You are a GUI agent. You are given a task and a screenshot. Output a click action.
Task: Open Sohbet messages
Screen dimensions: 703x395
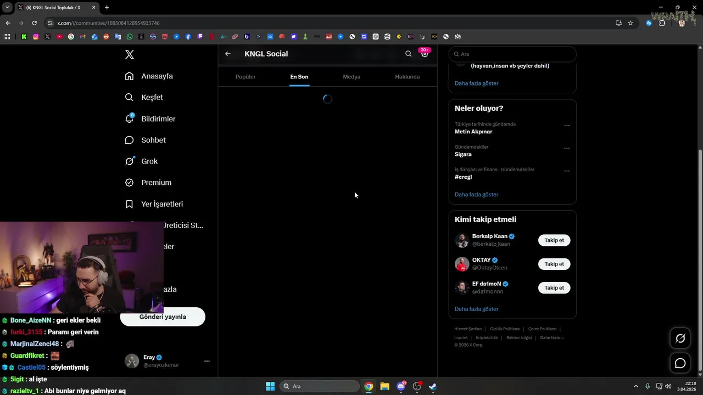point(153,140)
